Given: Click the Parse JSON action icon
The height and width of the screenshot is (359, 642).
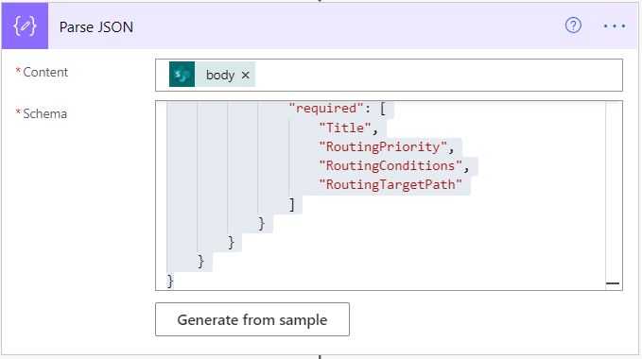Looking at the screenshot, I should pos(25,26).
